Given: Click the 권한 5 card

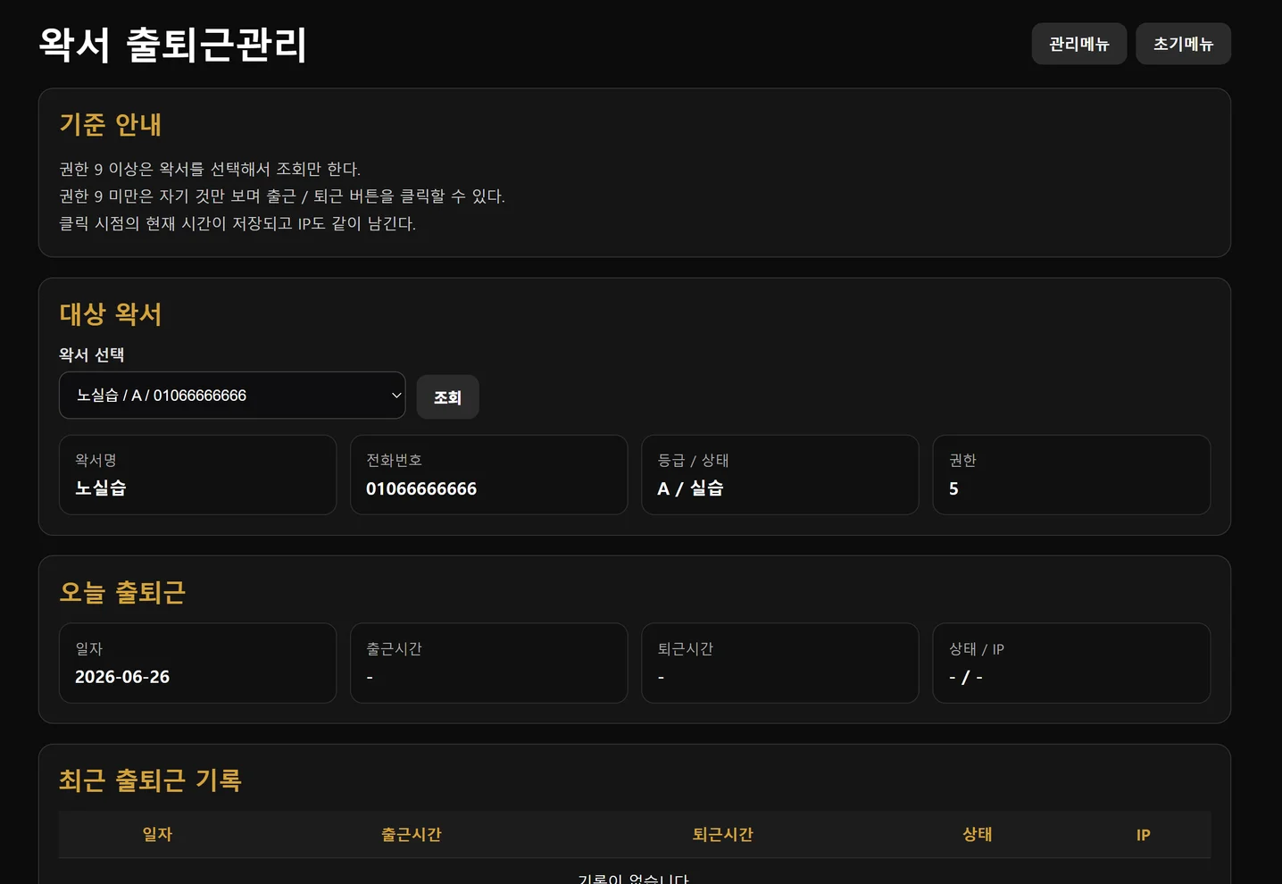Looking at the screenshot, I should point(1071,475).
